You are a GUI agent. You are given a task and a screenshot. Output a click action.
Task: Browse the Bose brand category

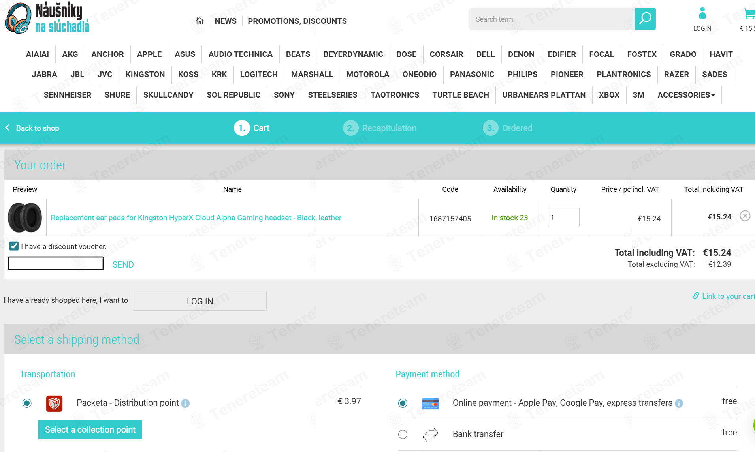(x=407, y=54)
